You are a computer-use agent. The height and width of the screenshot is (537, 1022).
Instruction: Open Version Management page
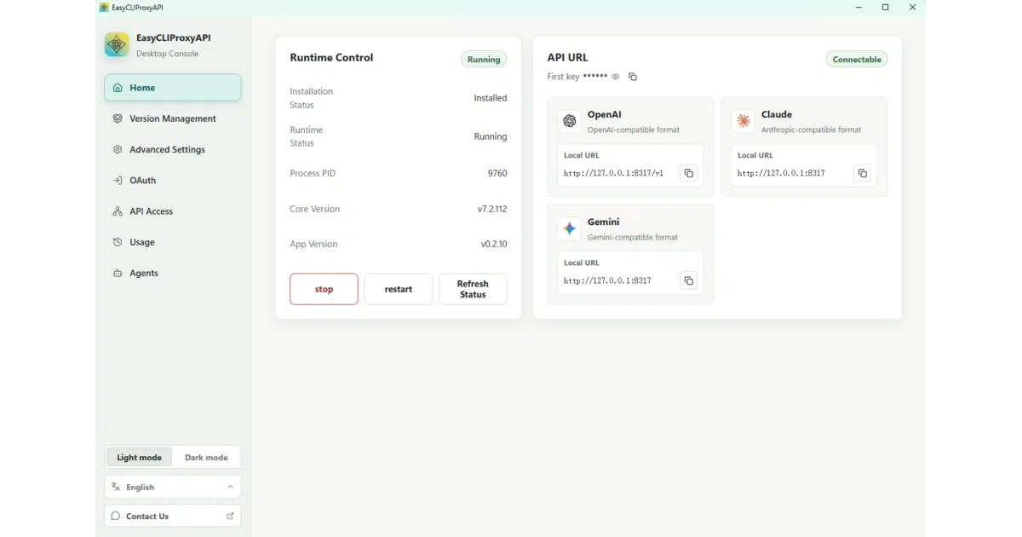[173, 118]
